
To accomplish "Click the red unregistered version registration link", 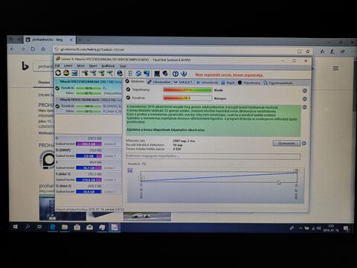I will [229, 74].
